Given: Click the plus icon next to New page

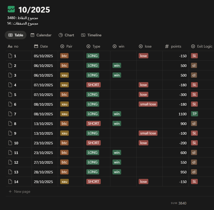Looking at the screenshot, I should [x=10, y=191].
